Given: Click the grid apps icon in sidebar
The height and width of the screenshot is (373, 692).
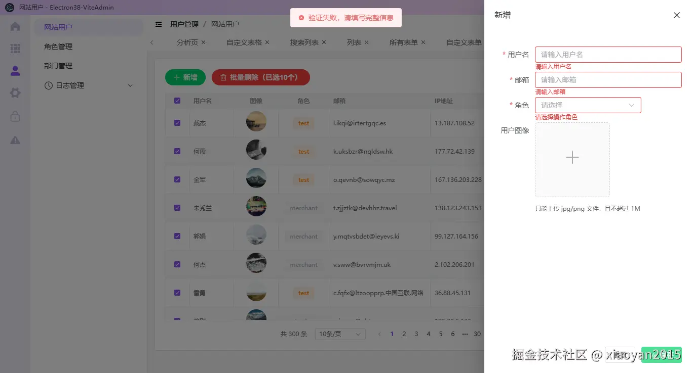Looking at the screenshot, I should point(15,49).
